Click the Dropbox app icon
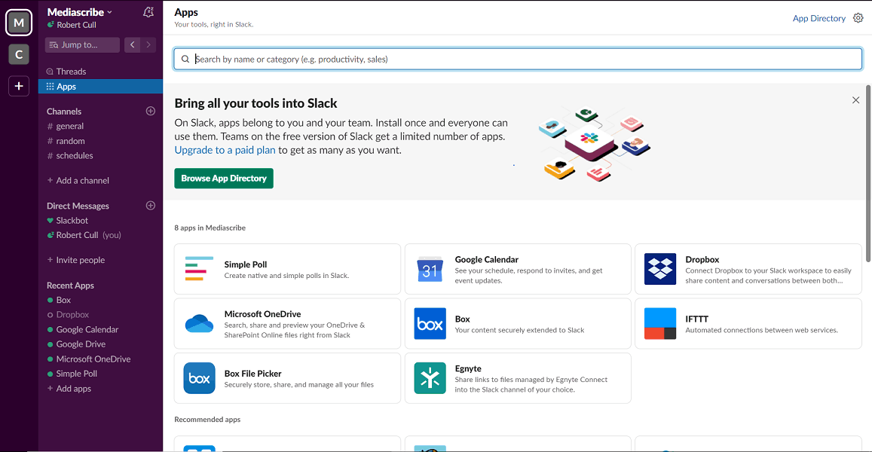The width and height of the screenshot is (872, 452). tap(660, 269)
